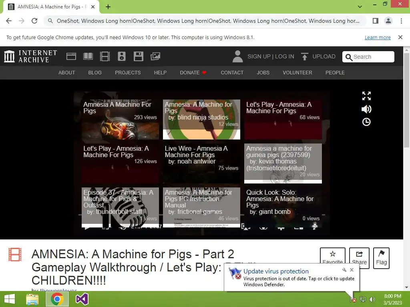Toggle fullscreen theater mode icon
Image resolution: width=410 pixels, height=307 pixels.
(366, 96)
